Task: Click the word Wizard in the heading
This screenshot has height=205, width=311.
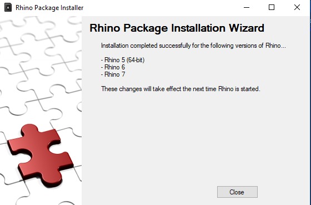Action: [x=247, y=28]
